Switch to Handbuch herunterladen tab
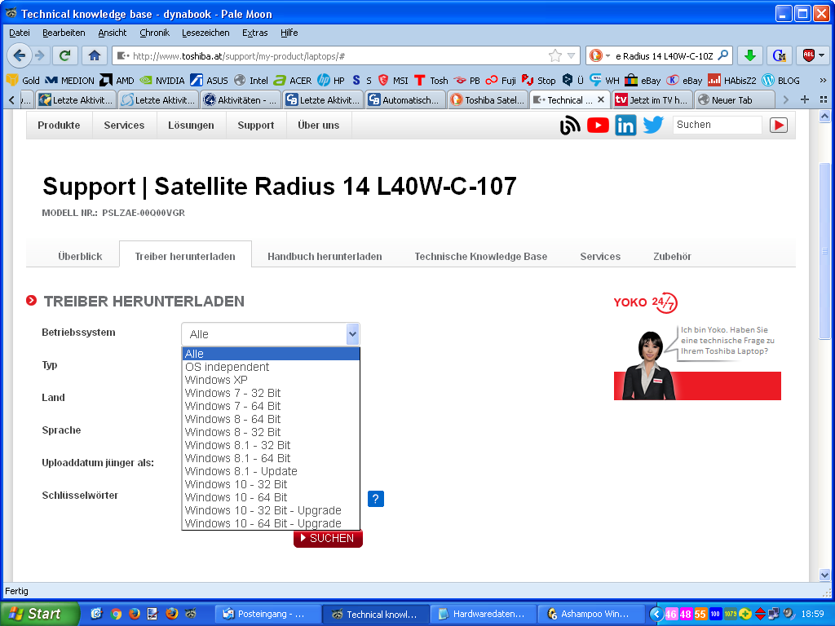 coord(325,256)
